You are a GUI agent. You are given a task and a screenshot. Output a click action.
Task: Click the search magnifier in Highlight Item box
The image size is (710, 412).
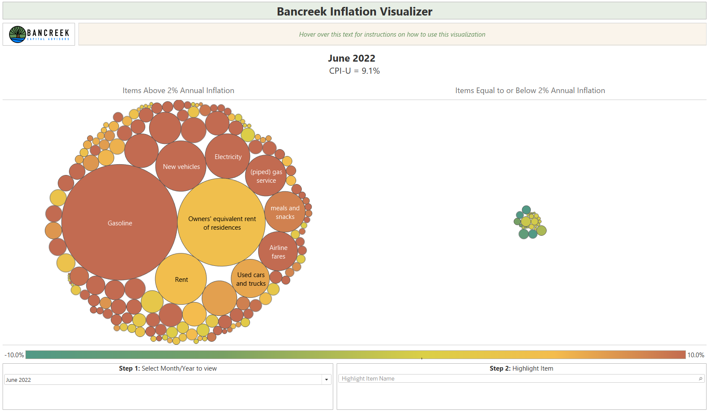click(701, 378)
